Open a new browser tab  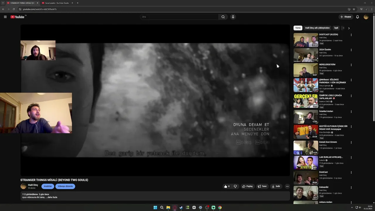[x=78, y=3]
